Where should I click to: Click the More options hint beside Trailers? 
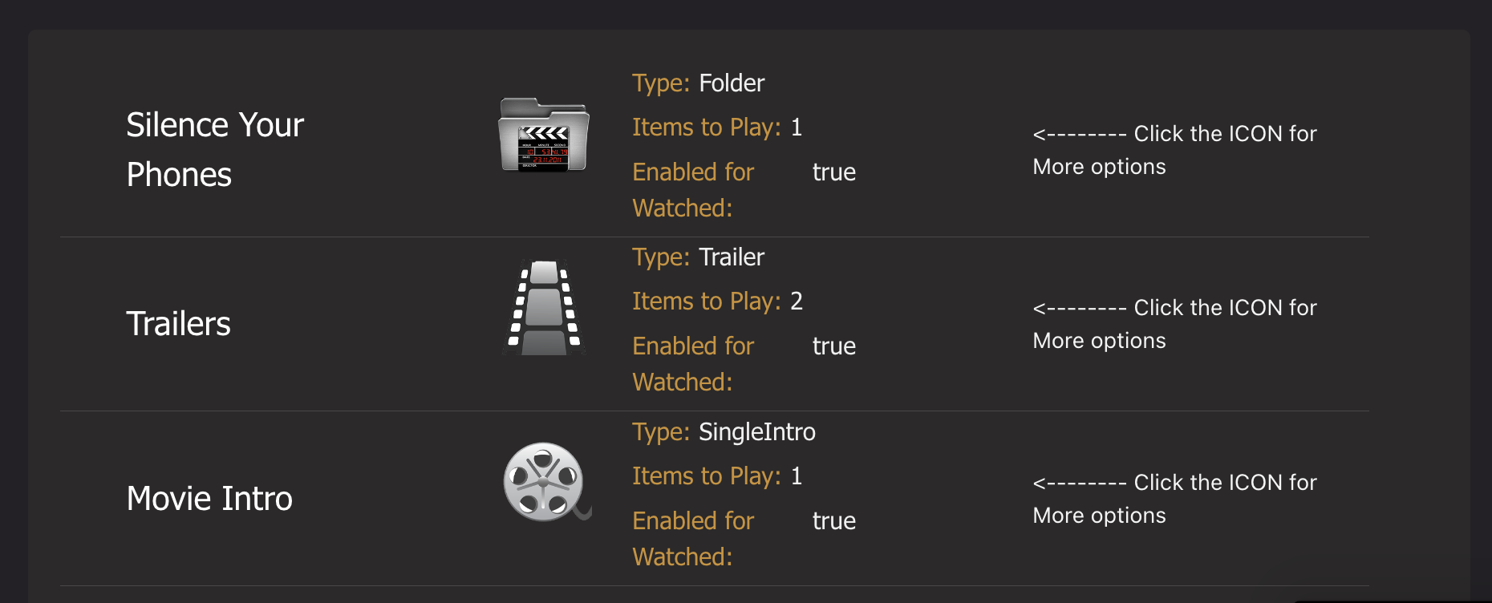(1174, 324)
